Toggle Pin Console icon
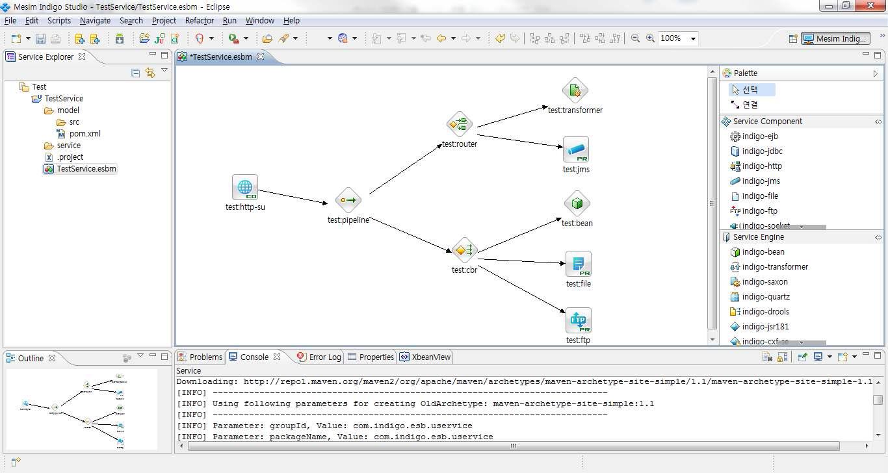This screenshot has height=473, width=888. click(803, 357)
